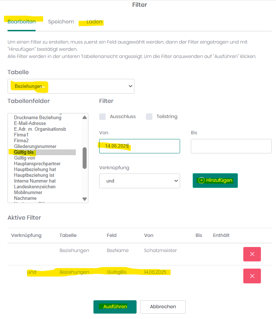Click the Tabellenfelder list scrollbar thumb
This screenshot has width=276, height=319.
point(85,158)
